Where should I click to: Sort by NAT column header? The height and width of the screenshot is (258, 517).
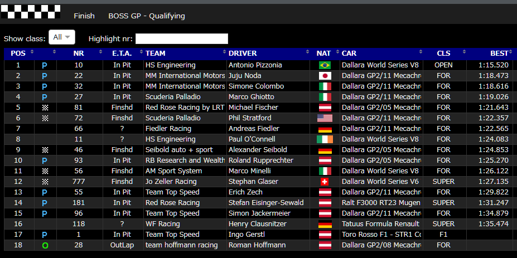325,53
